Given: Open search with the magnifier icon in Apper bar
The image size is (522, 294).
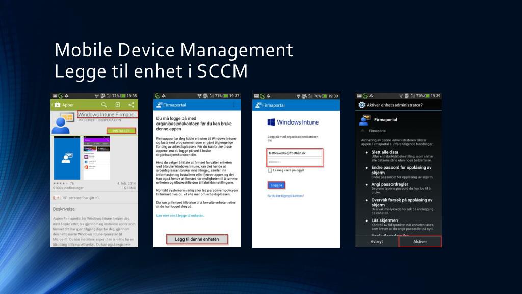Looking at the screenshot, I should pyautogui.click(x=104, y=105).
